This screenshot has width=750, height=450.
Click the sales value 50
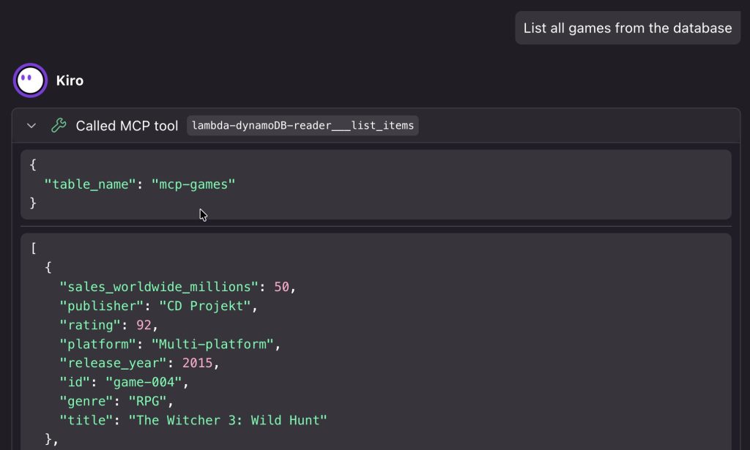281,286
